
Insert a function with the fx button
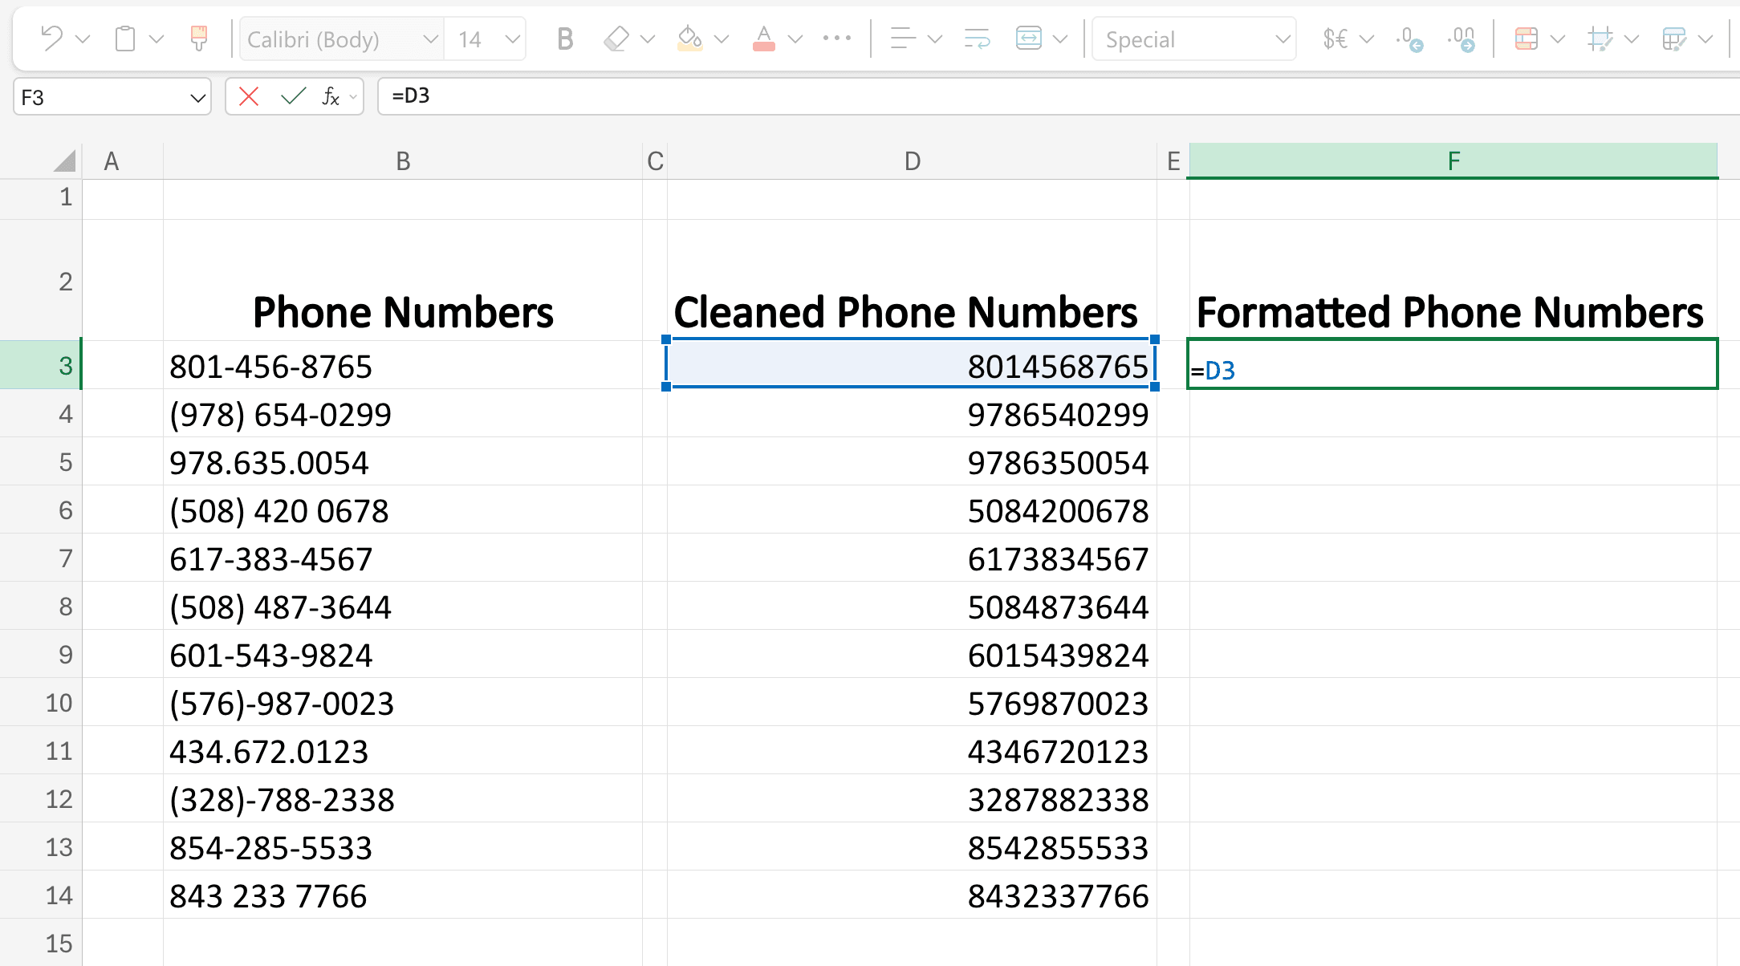coord(330,96)
